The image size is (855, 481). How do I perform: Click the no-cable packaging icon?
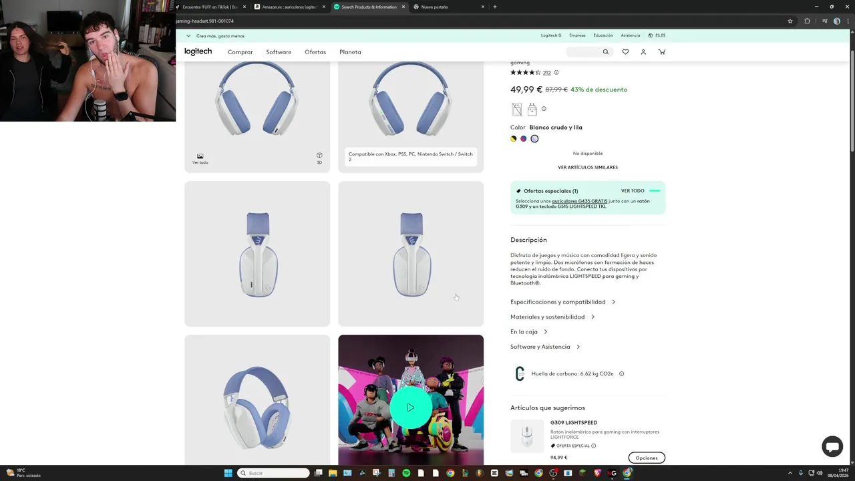coord(516,109)
